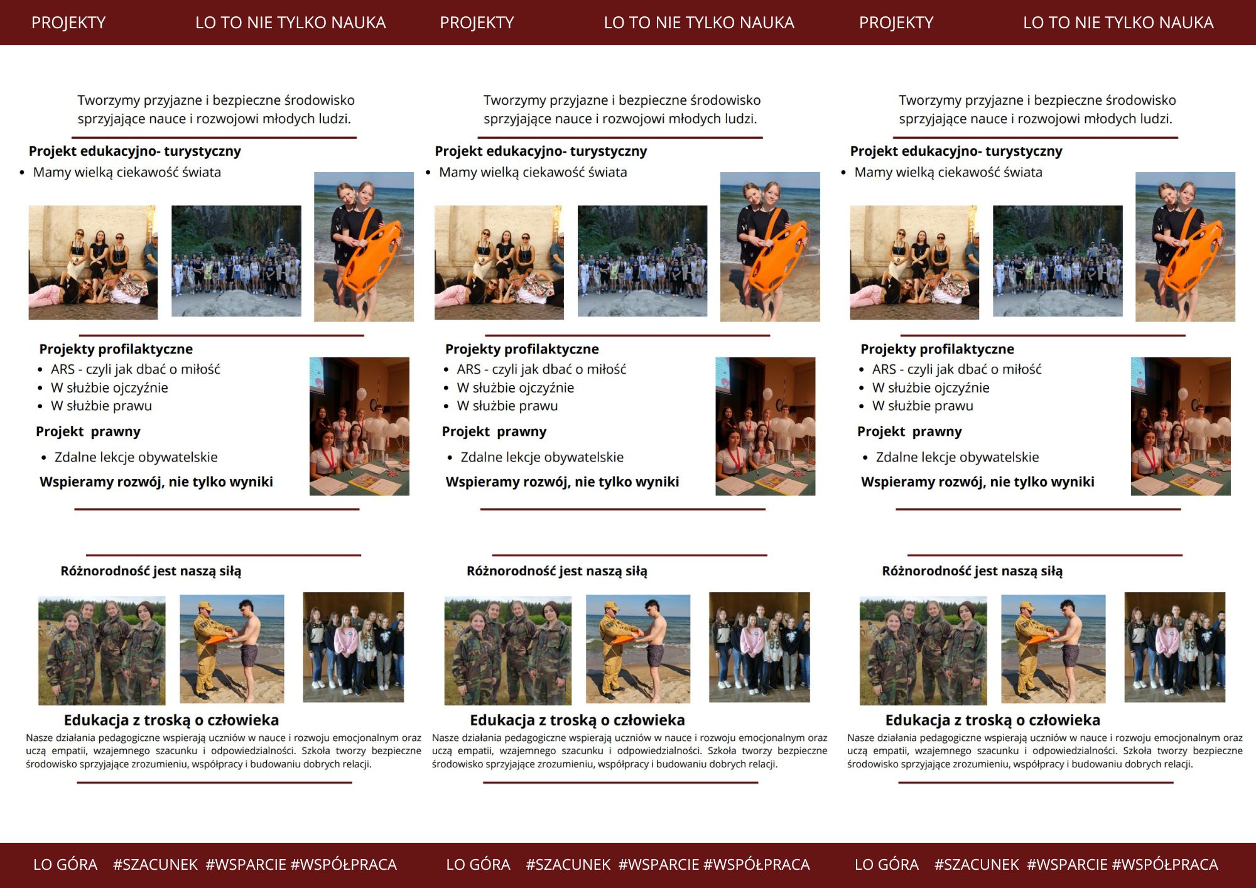Click the #SZACUNEK hashtag in middle footer

[568, 865]
